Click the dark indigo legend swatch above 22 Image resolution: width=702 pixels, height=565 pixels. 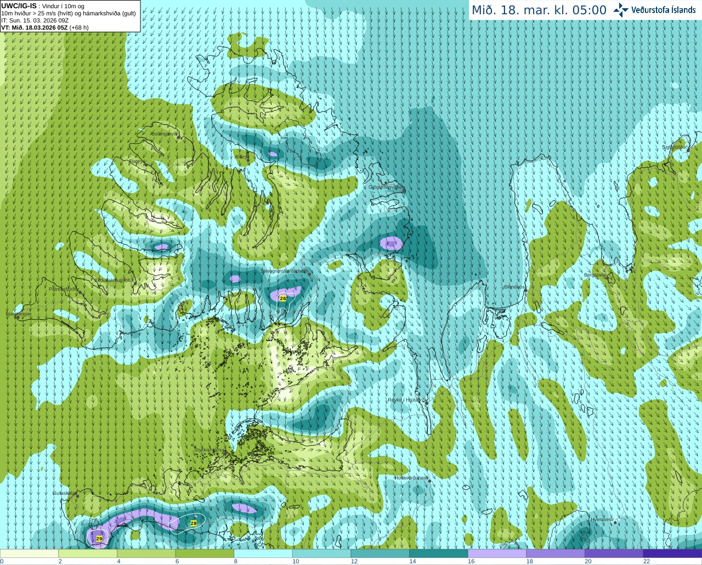pyautogui.click(x=672, y=553)
